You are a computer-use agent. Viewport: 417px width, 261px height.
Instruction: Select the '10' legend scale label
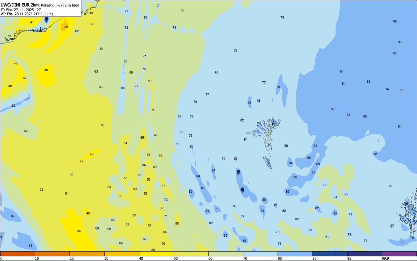37,258
